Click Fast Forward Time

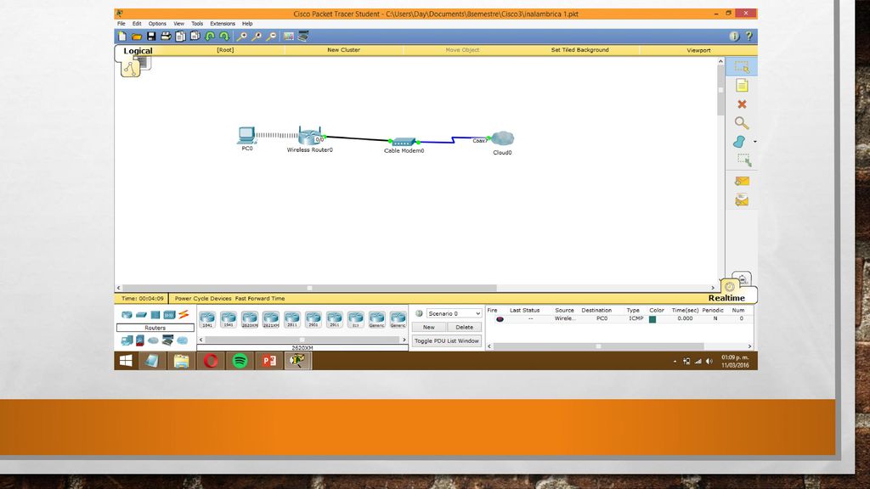point(260,298)
